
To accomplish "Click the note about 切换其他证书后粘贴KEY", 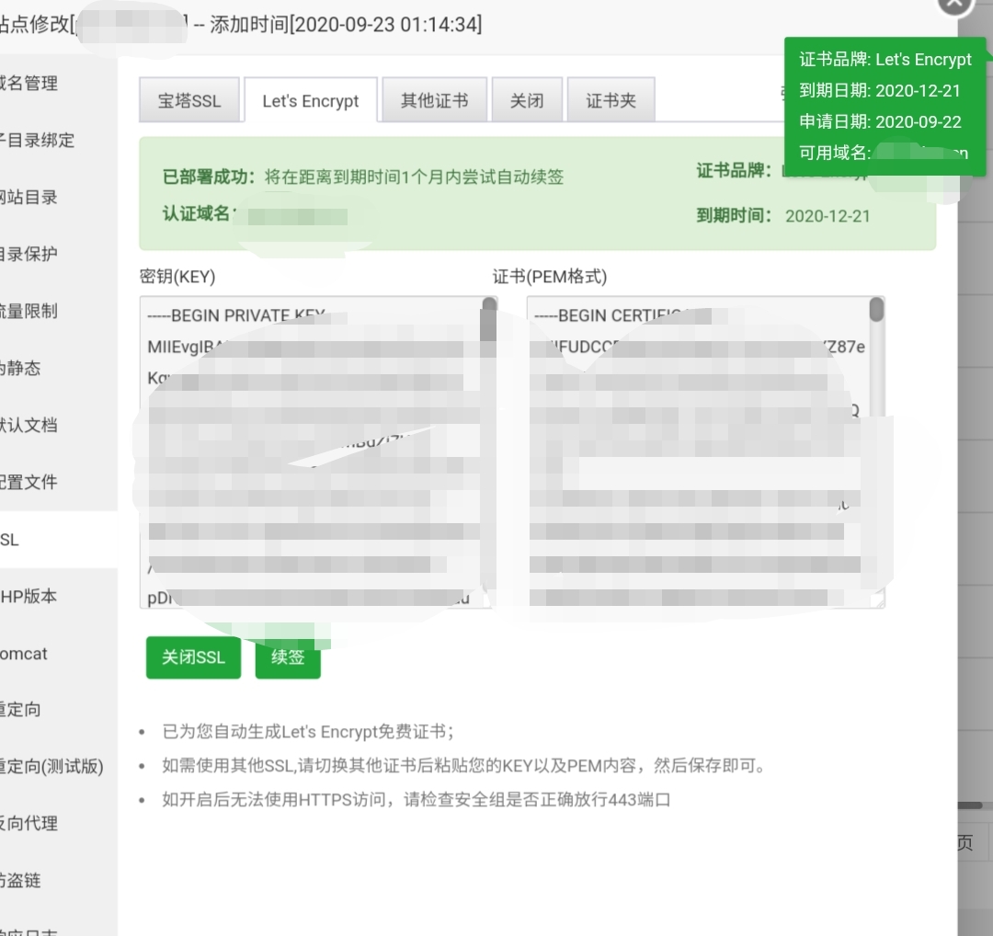I will point(463,766).
